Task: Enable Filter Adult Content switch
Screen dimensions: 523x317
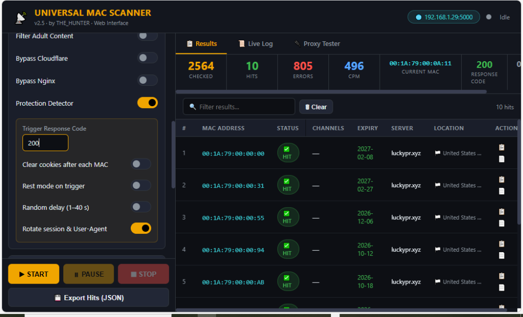Action: pos(147,36)
